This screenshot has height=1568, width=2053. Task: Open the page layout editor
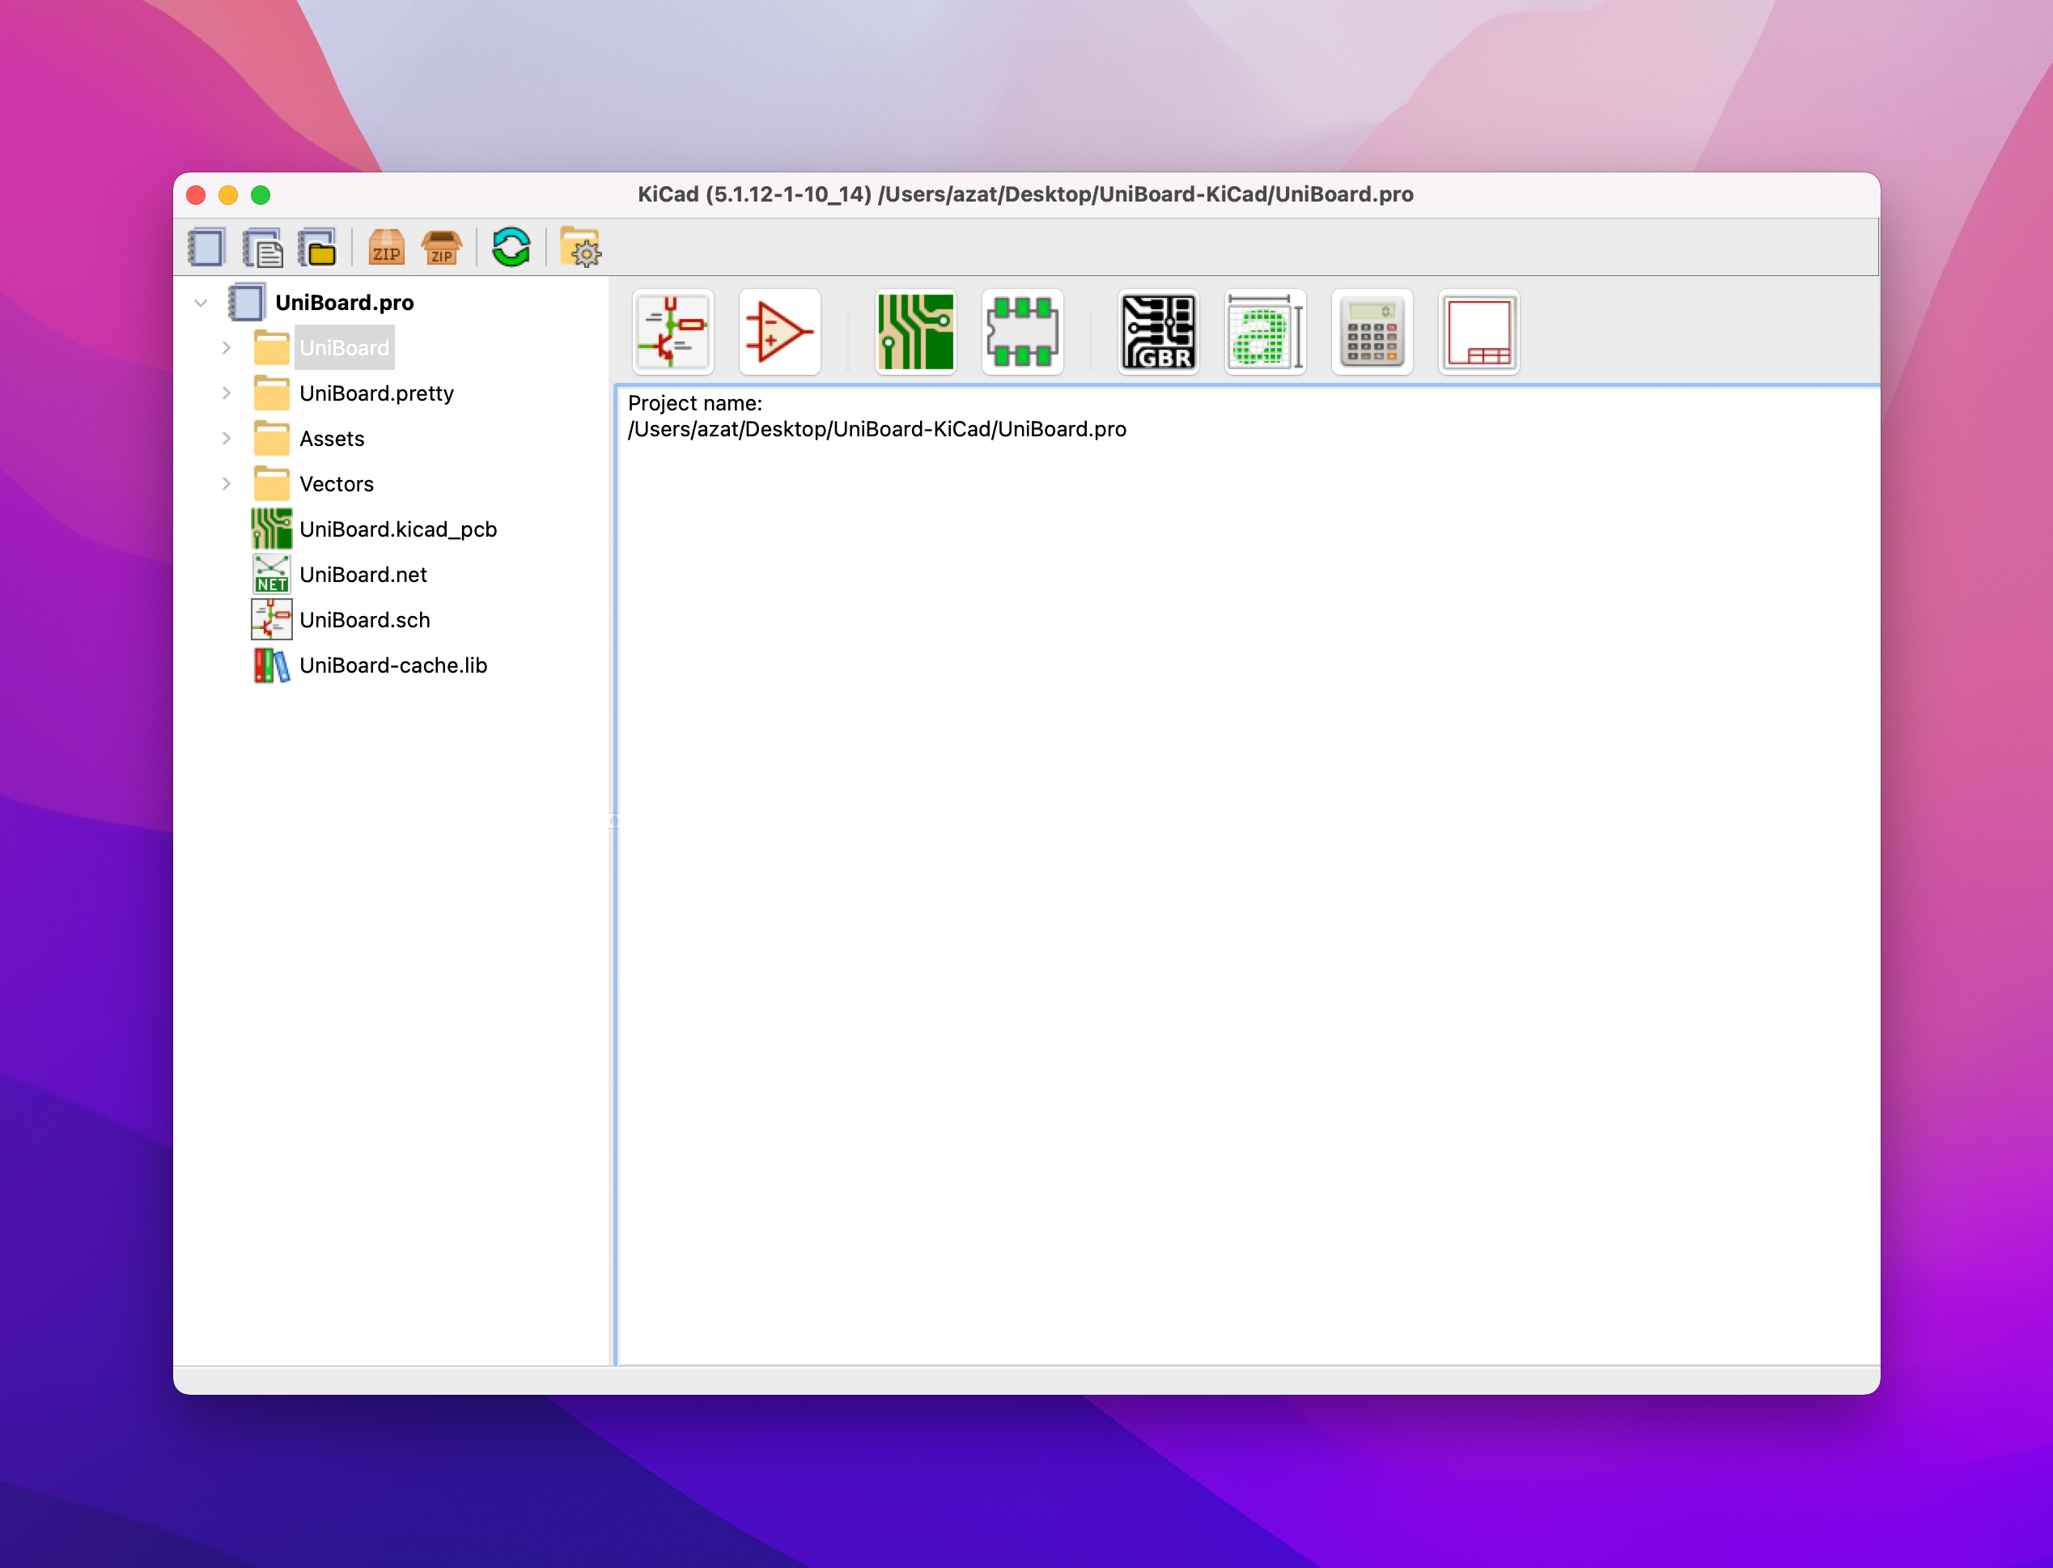pos(1478,332)
